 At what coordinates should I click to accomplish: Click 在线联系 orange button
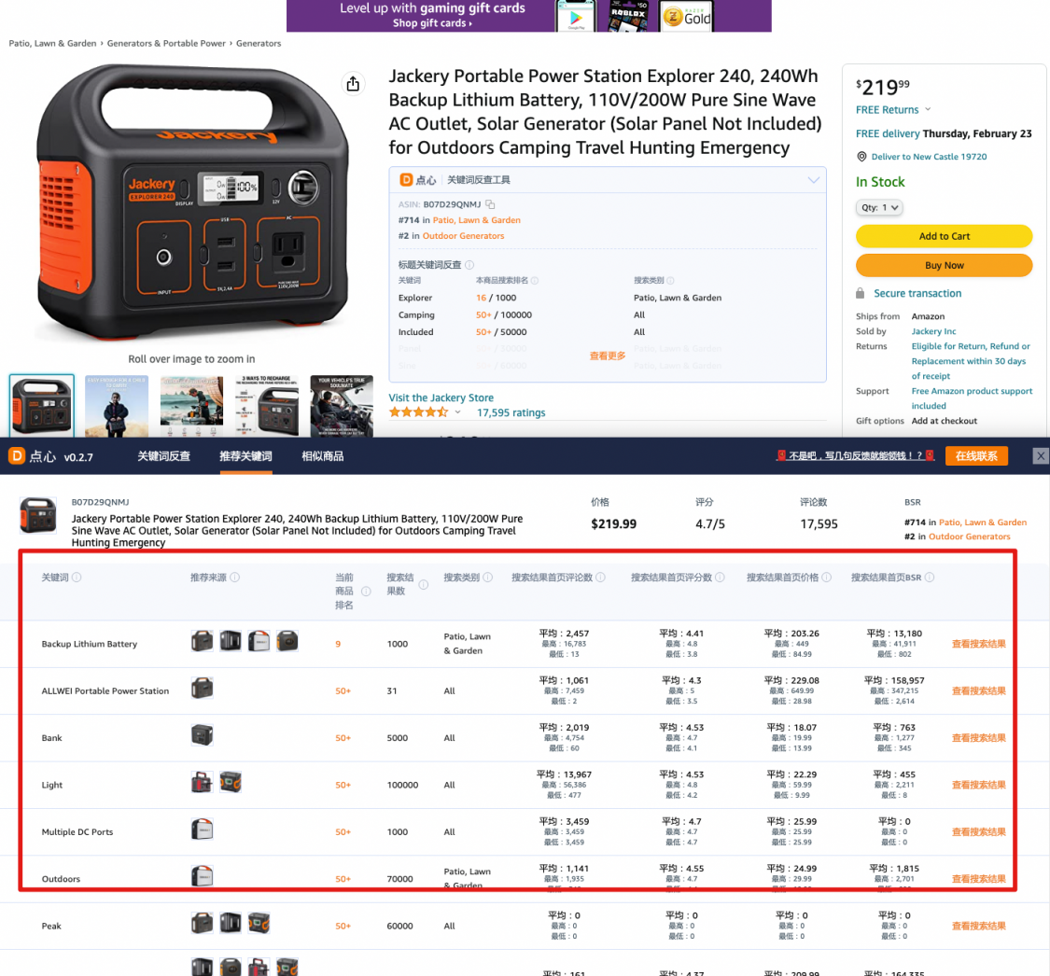click(x=976, y=456)
